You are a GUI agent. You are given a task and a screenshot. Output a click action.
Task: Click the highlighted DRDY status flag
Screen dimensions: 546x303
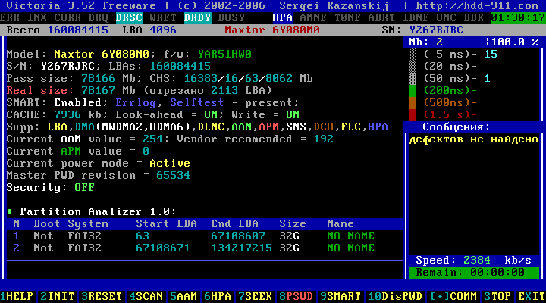point(197,17)
